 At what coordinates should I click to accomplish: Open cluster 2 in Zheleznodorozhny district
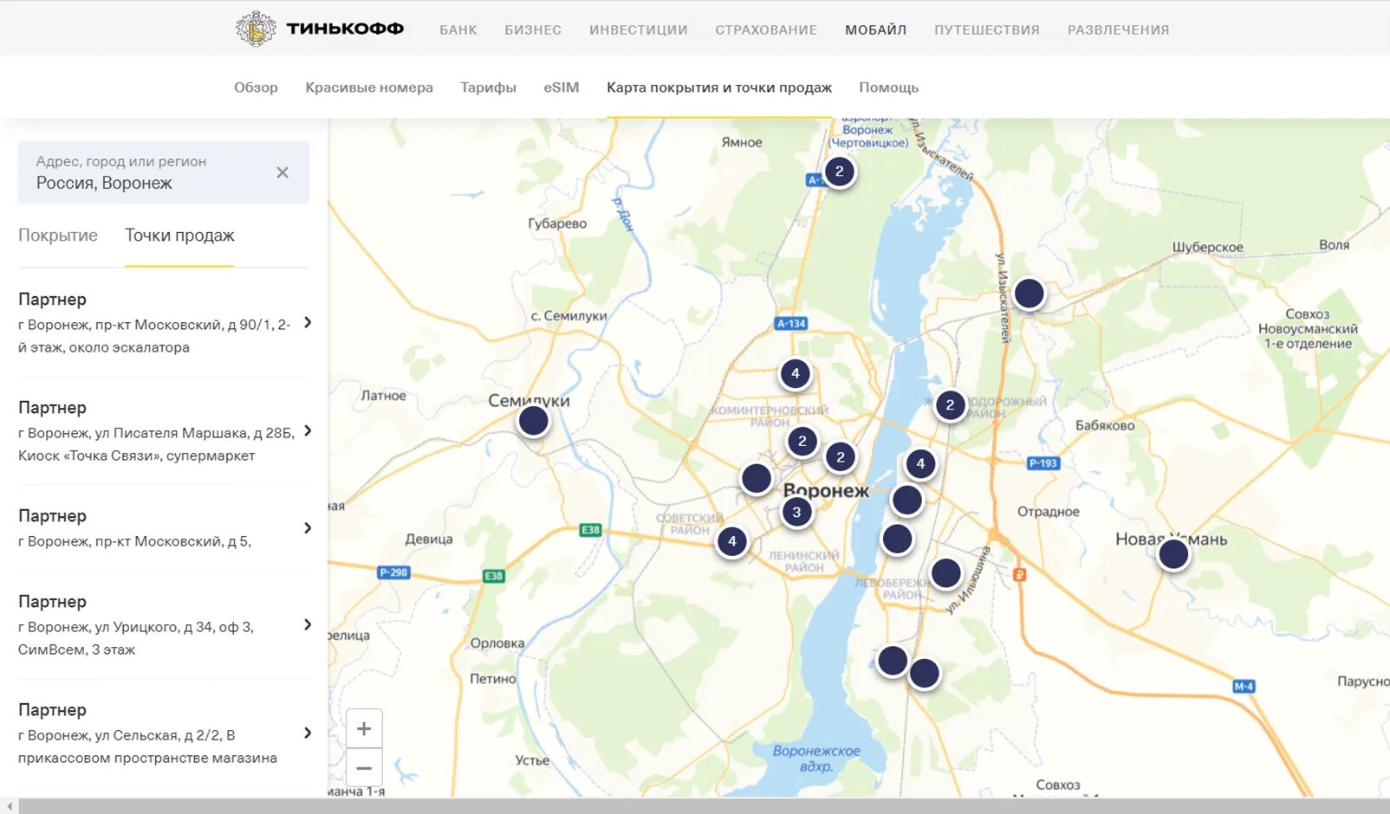pos(950,405)
